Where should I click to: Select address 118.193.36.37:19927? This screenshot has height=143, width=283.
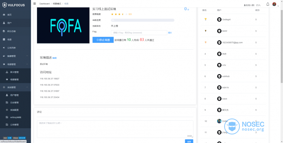pos(50,79)
